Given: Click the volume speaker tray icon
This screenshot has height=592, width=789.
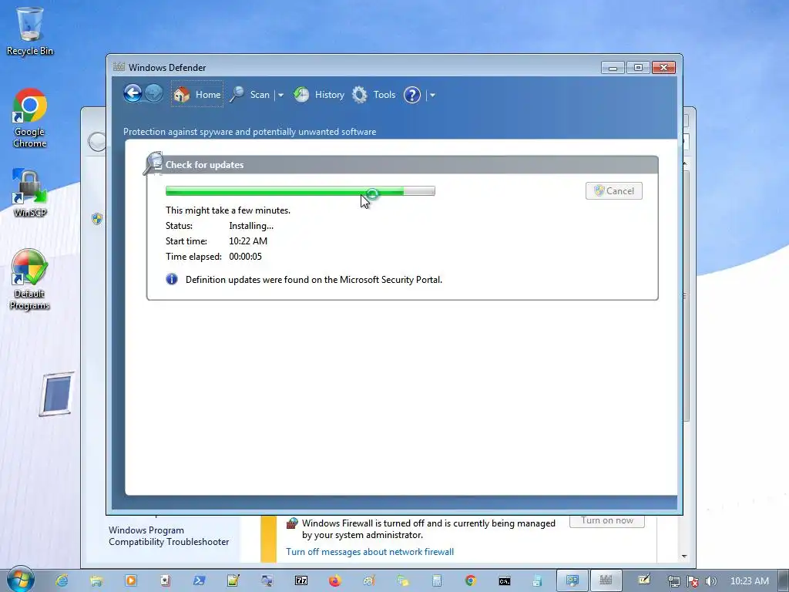Looking at the screenshot, I should click(710, 581).
